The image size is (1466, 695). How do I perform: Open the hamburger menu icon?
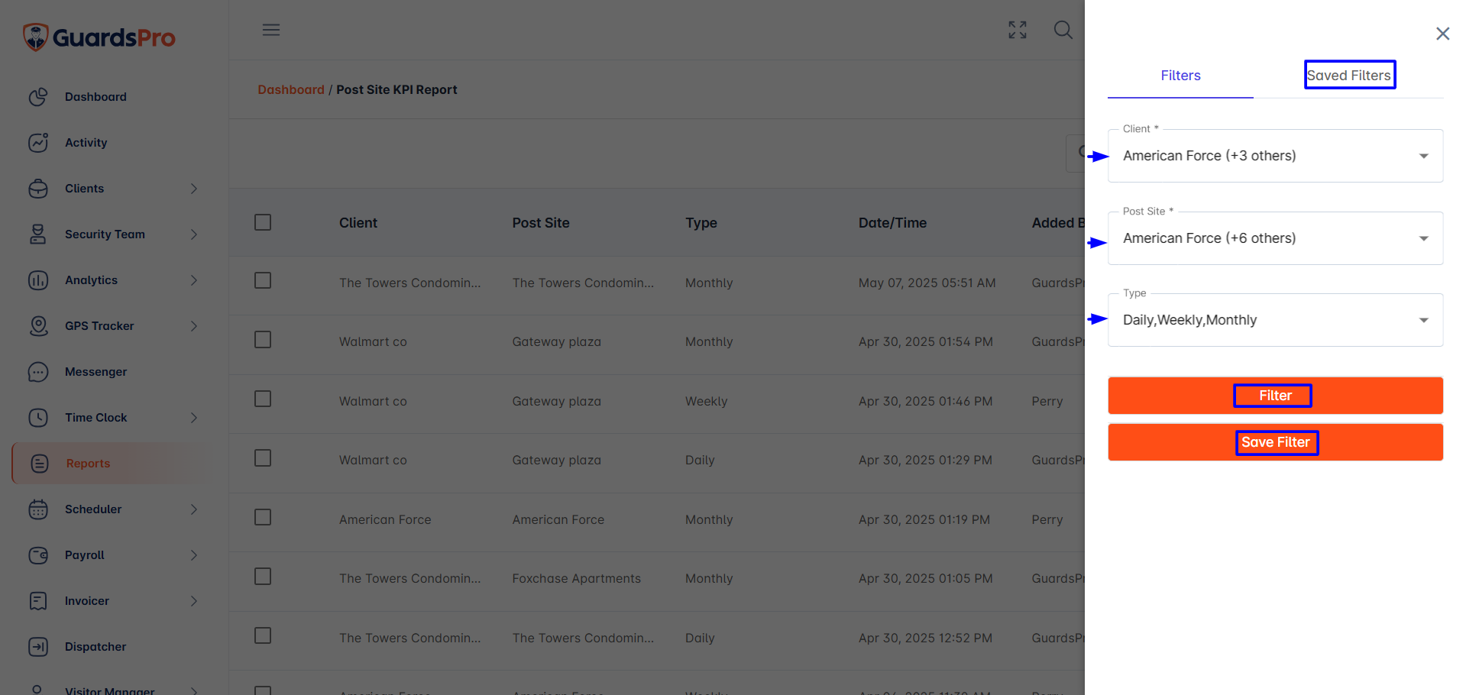(271, 30)
